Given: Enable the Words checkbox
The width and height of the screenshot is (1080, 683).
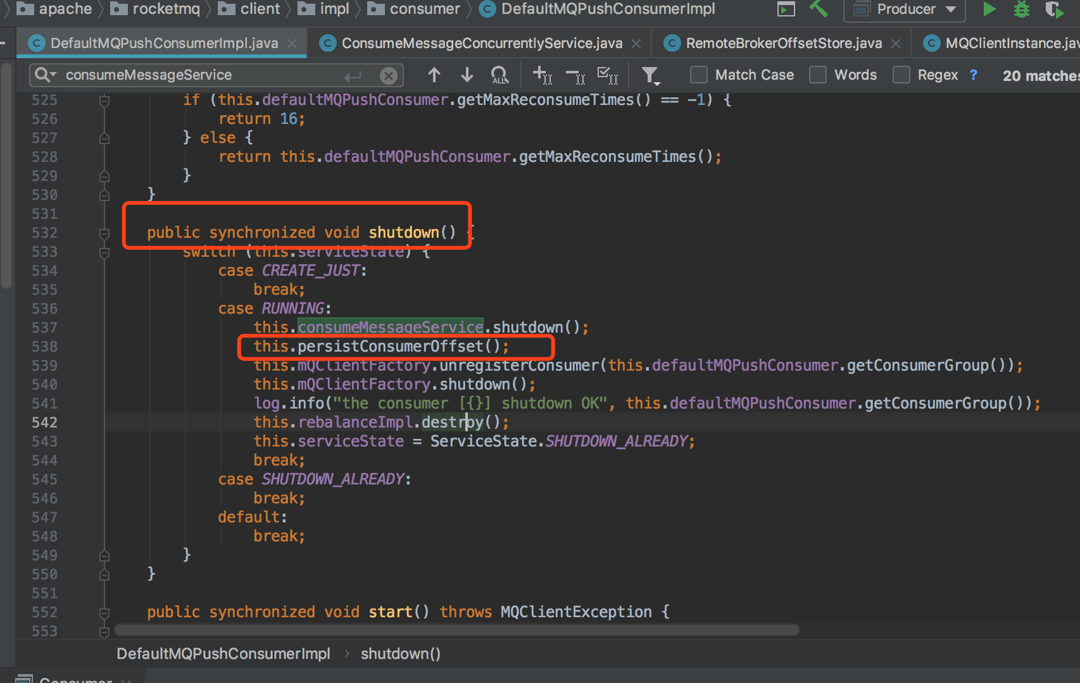Looking at the screenshot, I should 818,75.
